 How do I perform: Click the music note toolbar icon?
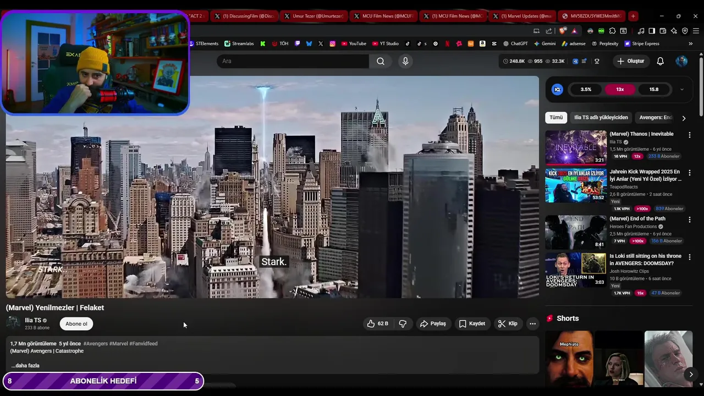(641, 31)
